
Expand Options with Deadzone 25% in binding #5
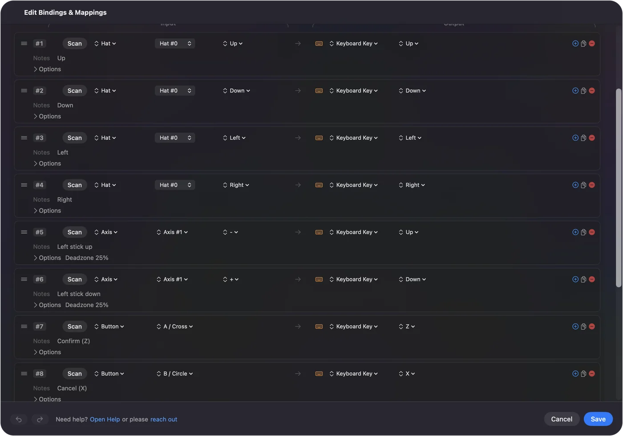(x=47, y=258)
